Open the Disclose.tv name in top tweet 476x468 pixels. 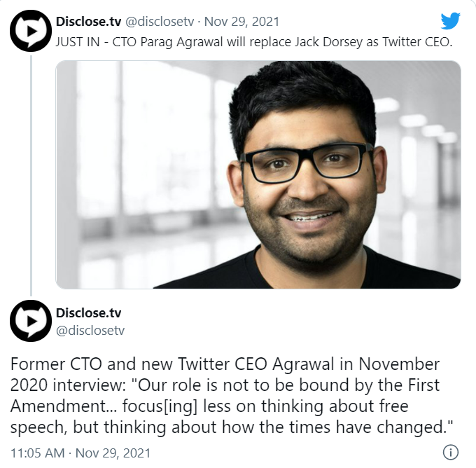[89, 21]
